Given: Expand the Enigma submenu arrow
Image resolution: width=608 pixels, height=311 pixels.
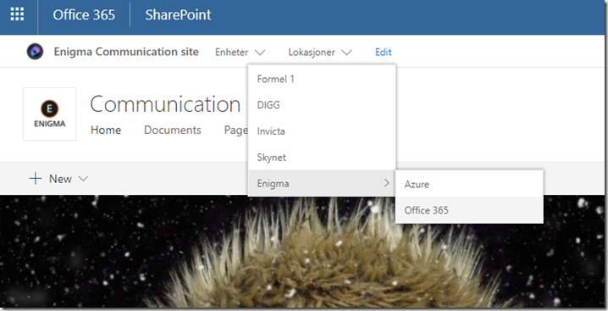Looking at the screenshot, I should coord(386,183).
